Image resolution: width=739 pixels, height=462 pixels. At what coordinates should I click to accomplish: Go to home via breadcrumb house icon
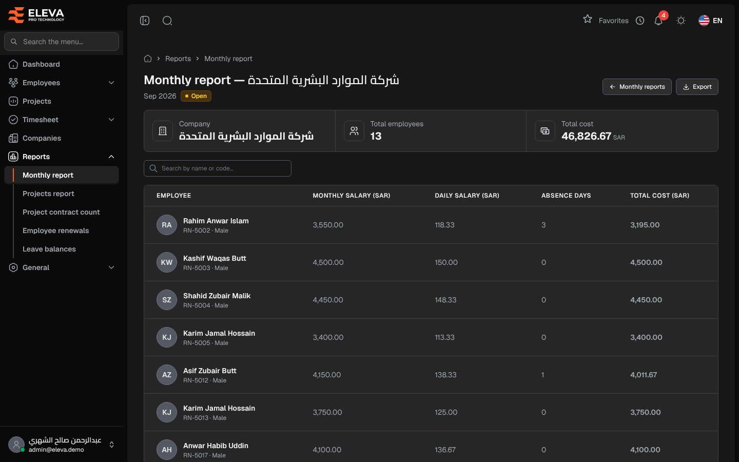[148, 59]
